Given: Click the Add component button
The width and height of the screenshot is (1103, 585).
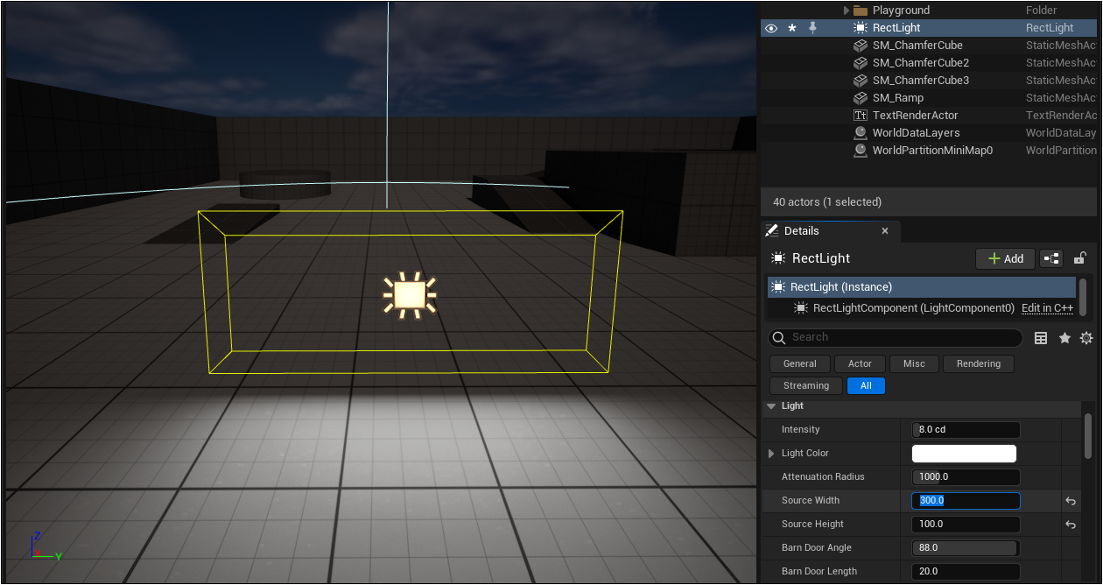Looking at the screenshot, I should tap(1005, 258).
